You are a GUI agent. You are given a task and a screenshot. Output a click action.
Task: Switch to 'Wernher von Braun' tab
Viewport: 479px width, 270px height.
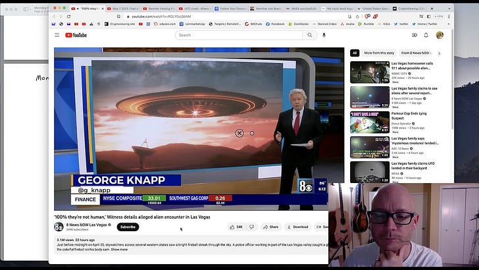[x=265, y=9]
